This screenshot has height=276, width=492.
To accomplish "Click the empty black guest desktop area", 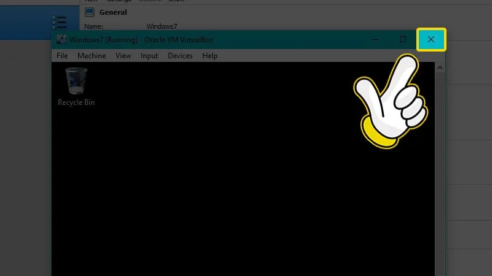I will [246, 184].
